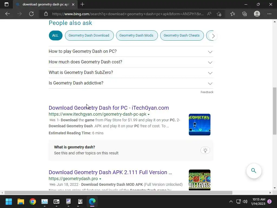Click the site lock icon in address bar
Viewport: 277px width, 208px height.
pos(46,14)
